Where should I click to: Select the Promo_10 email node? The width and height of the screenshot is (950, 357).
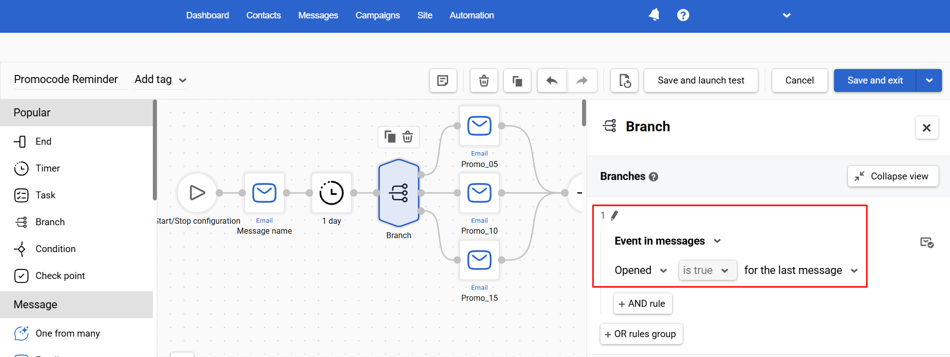click(479, 193)
